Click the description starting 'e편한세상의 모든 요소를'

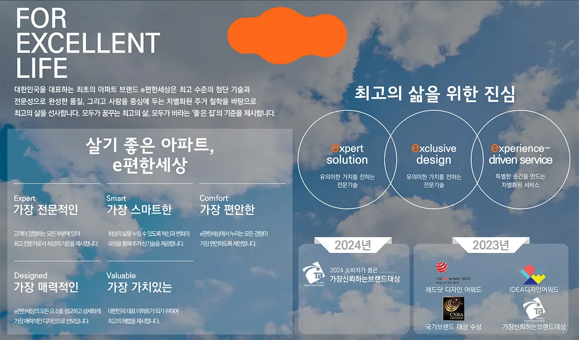point(57,316)
